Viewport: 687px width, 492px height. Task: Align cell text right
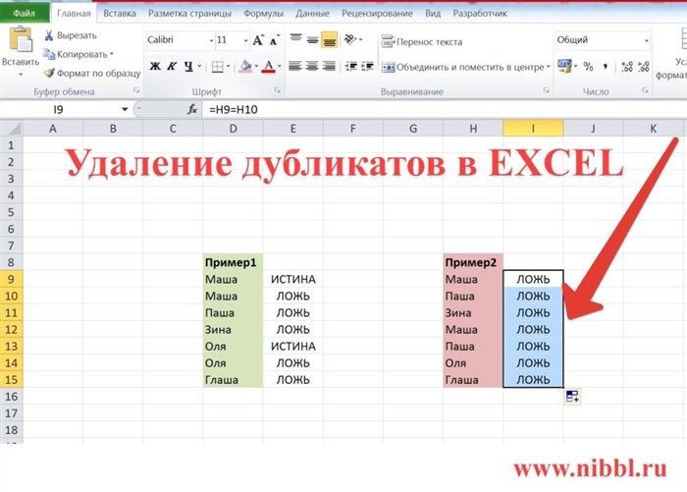tap(329, 66)
